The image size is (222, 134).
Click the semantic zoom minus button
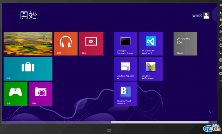point(215,122)
